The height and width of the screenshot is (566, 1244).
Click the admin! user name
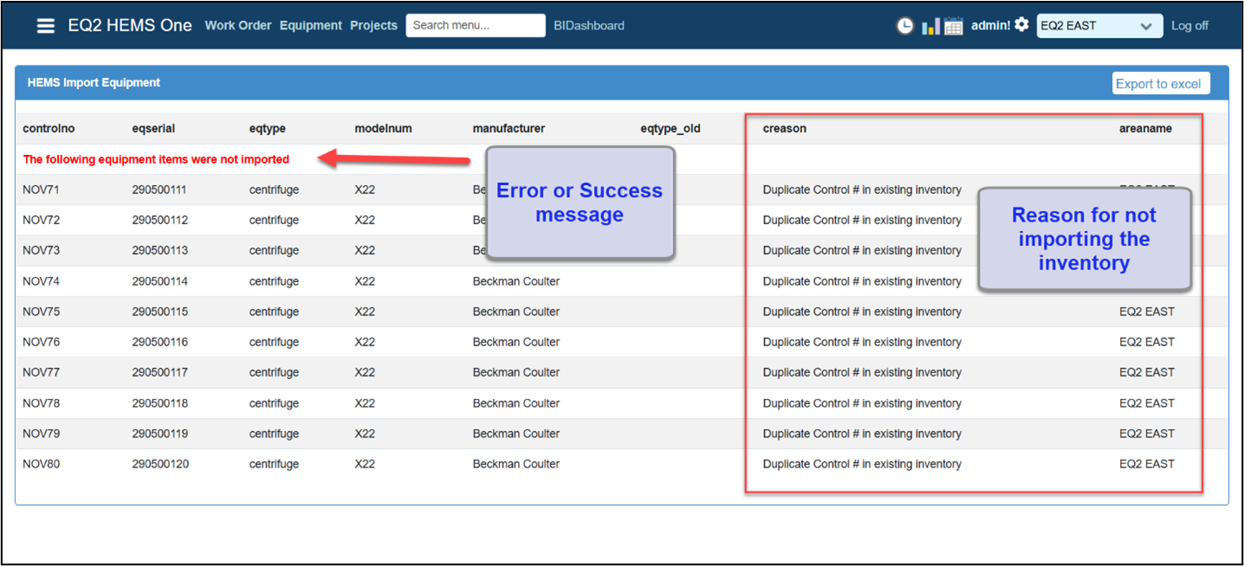tap(990, 26)
